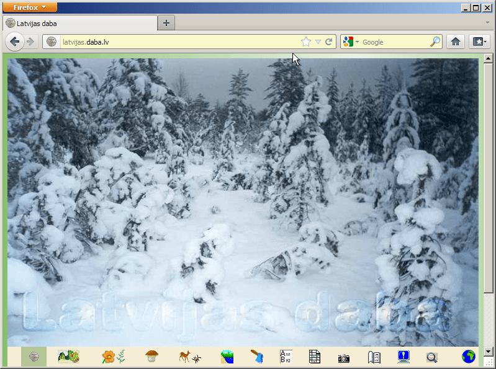Open the search engine selector dropdown
The width and height of the screenshot is (496, 369).
(351, 42)
